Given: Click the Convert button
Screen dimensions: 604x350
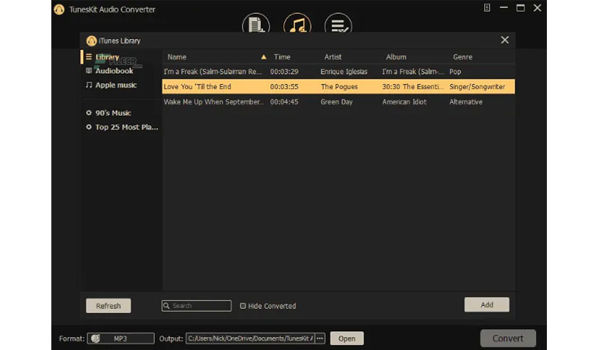Looking at the screenshot, I should pos(508,338).
